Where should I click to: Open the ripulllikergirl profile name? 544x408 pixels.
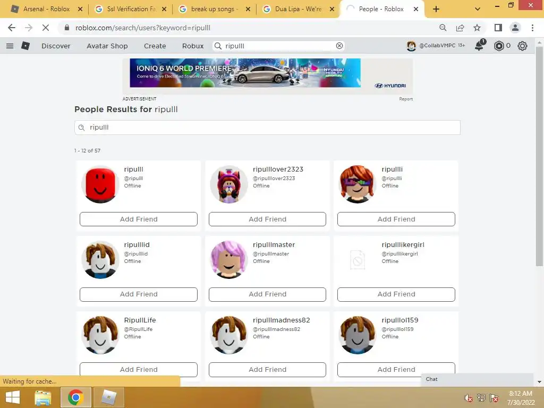[x=403, y=244]
